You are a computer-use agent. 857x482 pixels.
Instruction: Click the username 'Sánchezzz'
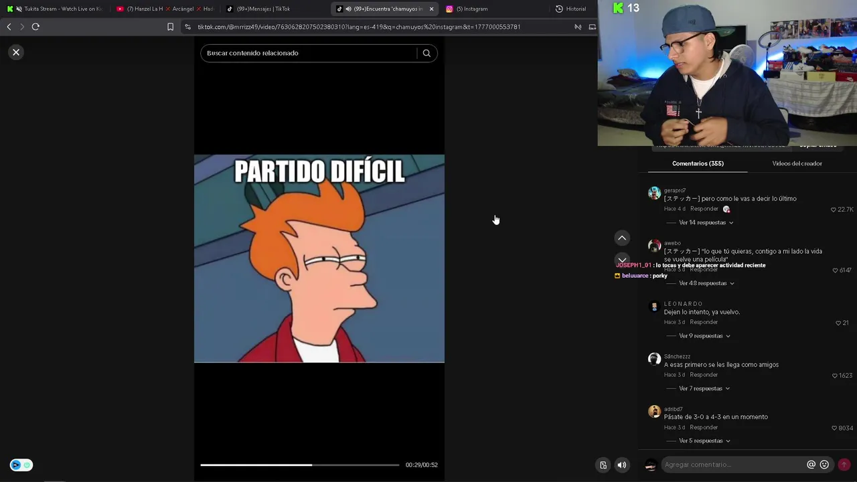pos(677,357)
